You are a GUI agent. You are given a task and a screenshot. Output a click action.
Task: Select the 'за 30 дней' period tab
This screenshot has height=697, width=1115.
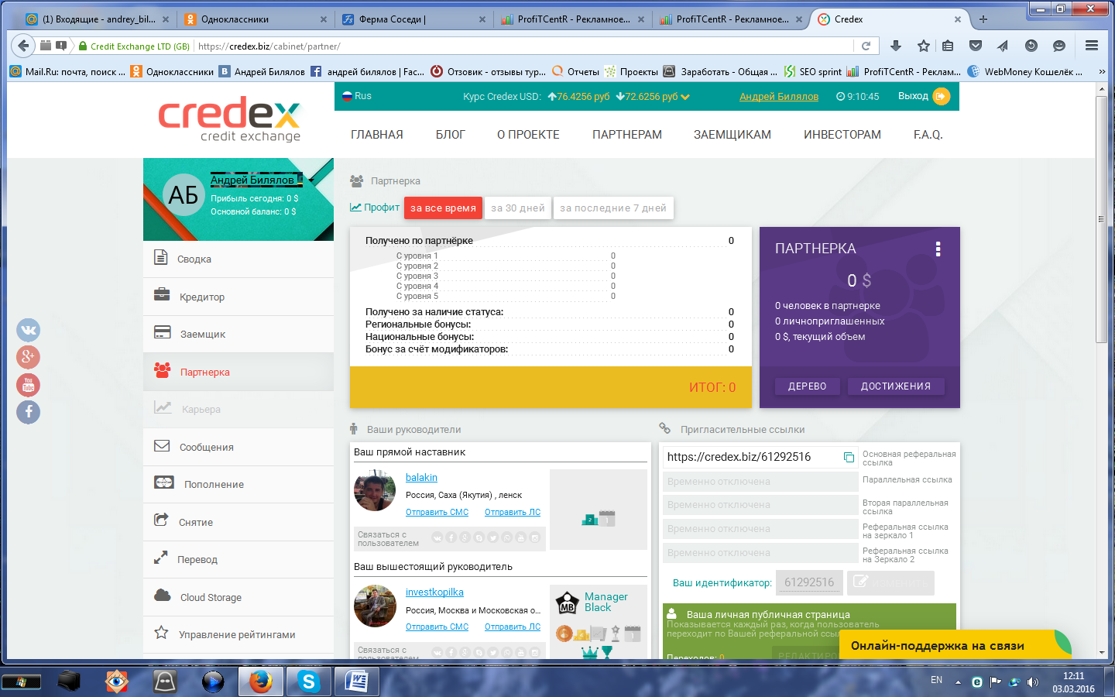pyautogui.click(x=518, y=208)
